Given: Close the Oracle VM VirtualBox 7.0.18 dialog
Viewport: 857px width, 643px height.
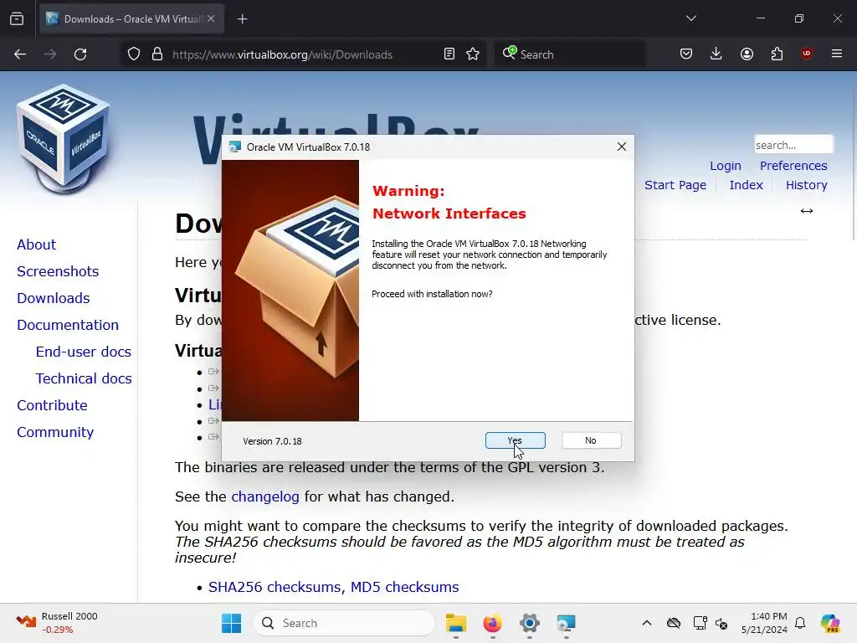Looking at the screenshot, I should pyautogui.click(x=622, y=147).
